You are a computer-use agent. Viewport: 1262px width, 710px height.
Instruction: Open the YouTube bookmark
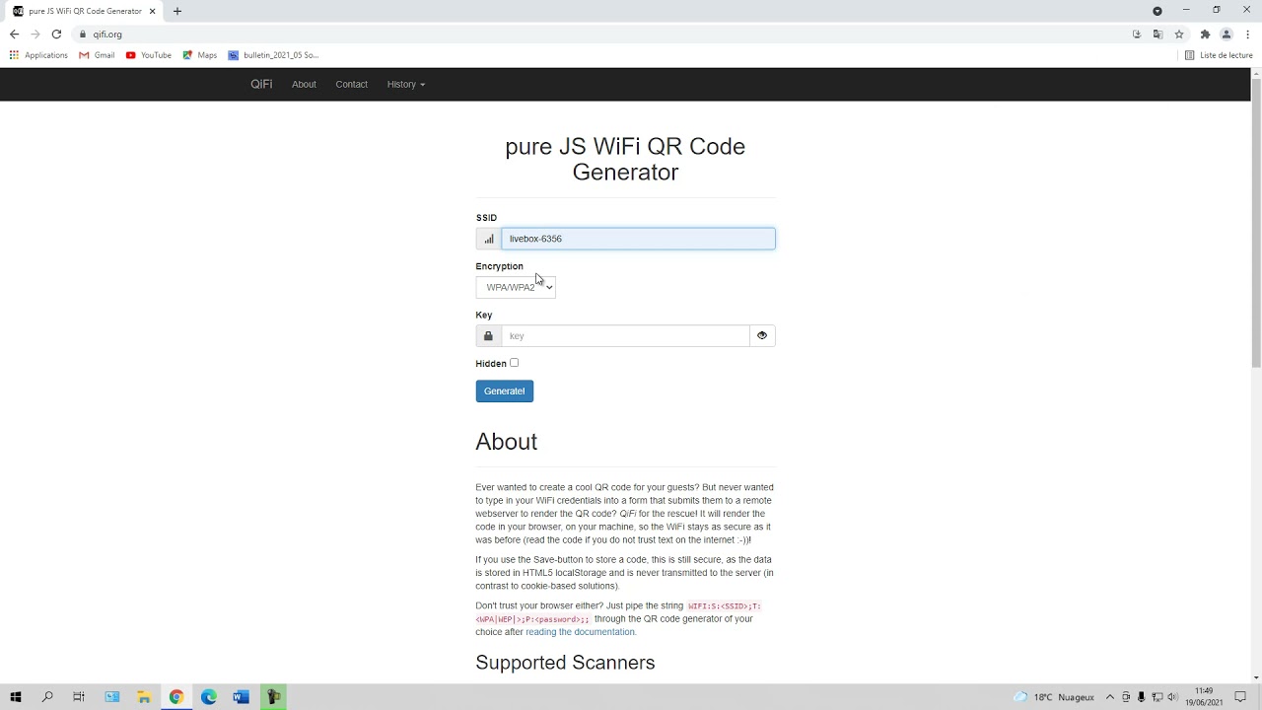149,55
